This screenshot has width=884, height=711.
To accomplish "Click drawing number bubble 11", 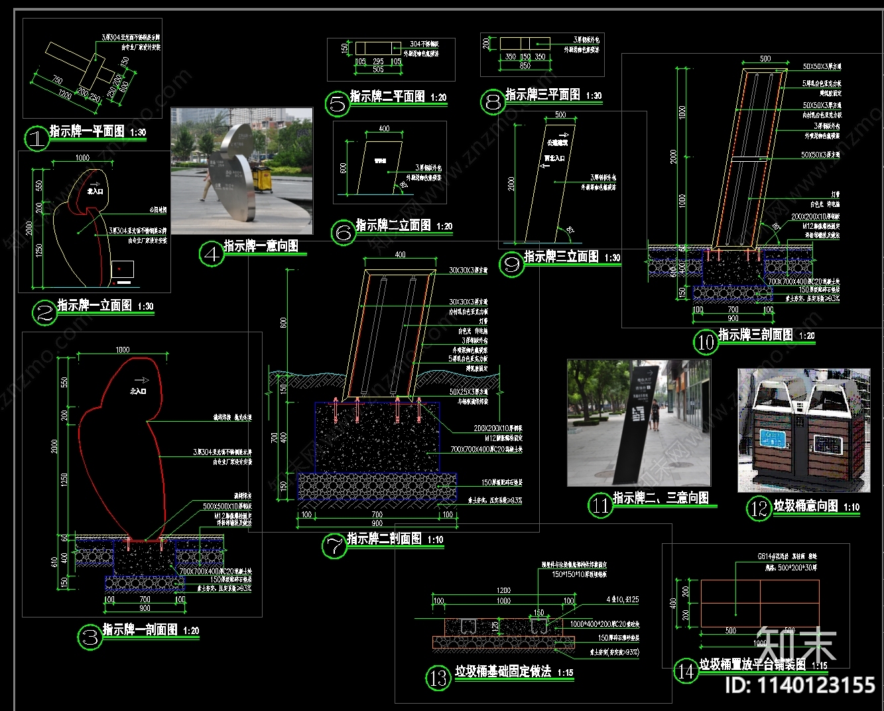I will coord(600,506).
